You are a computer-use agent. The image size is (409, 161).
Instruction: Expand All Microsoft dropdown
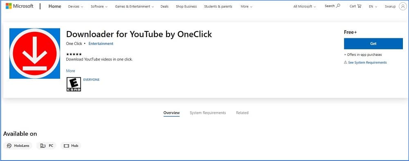pyautogui.click(x=305, y=7)
